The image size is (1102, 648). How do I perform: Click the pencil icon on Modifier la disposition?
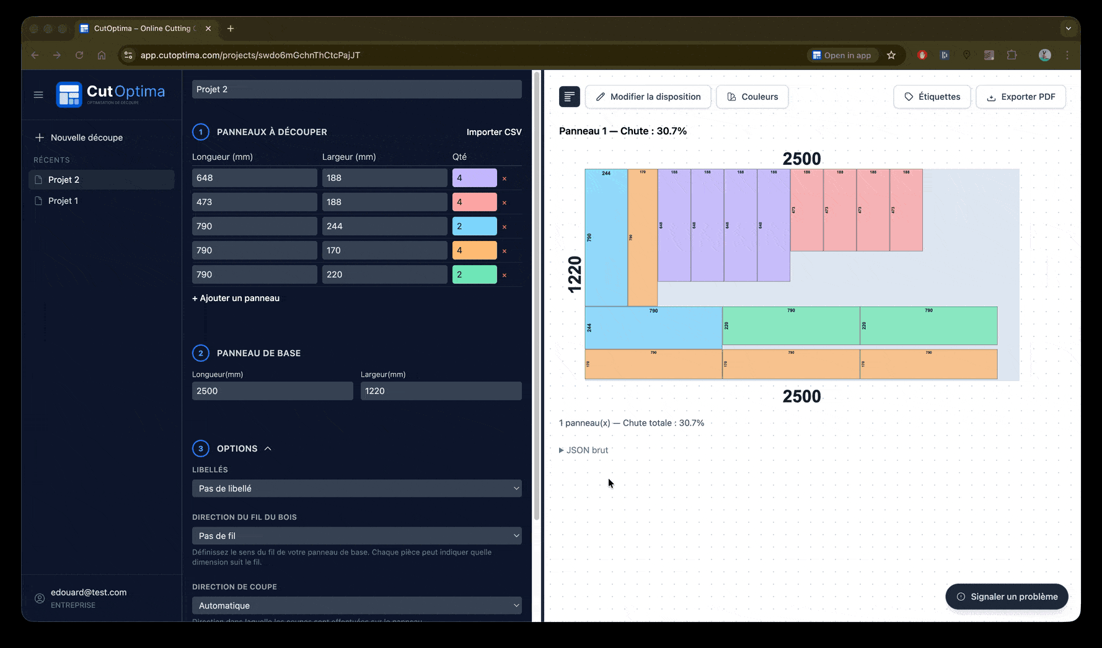[600, 97]
